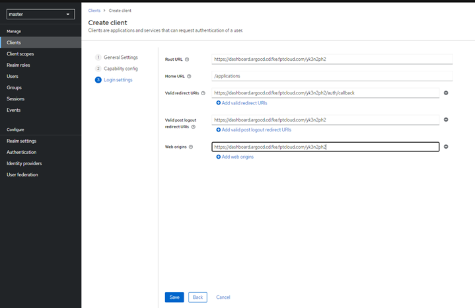Viewport: 475px width, 308px height.
Task: Open the master realm dropdown
Action: [40, 14]
